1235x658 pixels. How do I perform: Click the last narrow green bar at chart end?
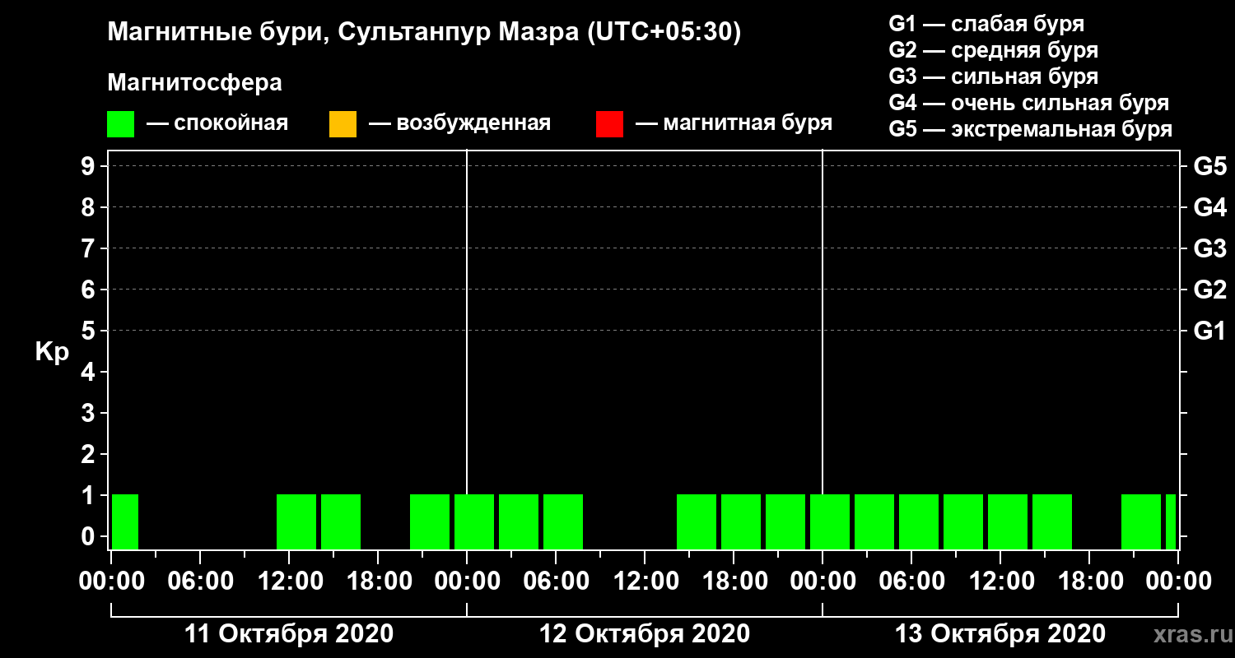point(1171,521)
